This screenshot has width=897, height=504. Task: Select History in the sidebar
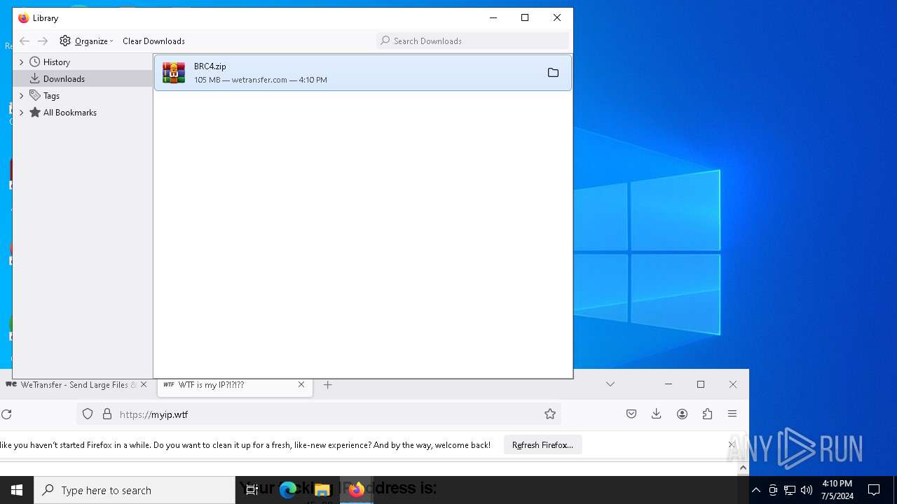56,62
